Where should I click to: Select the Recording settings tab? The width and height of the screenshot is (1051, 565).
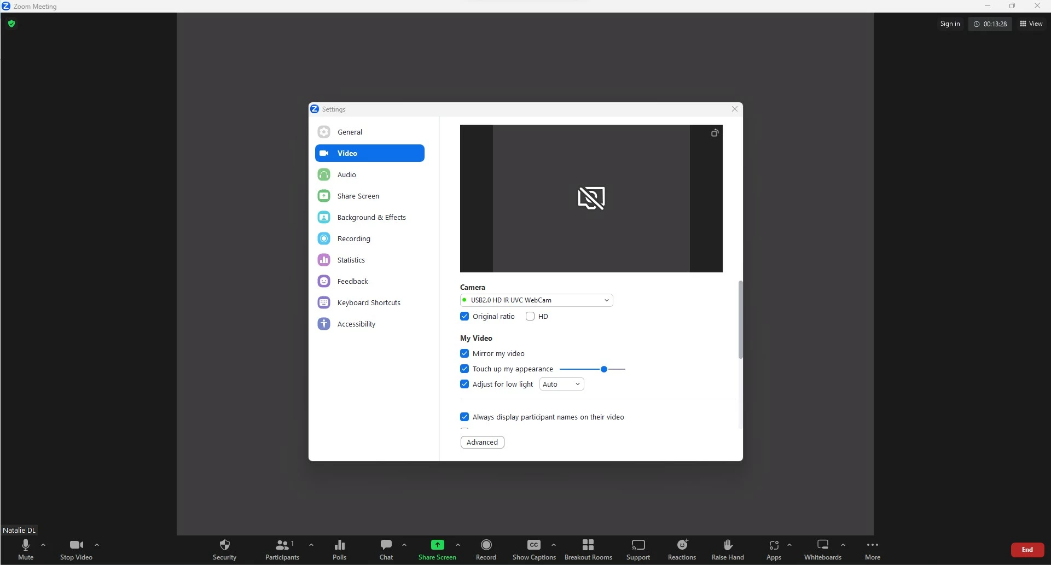point(370,238)
